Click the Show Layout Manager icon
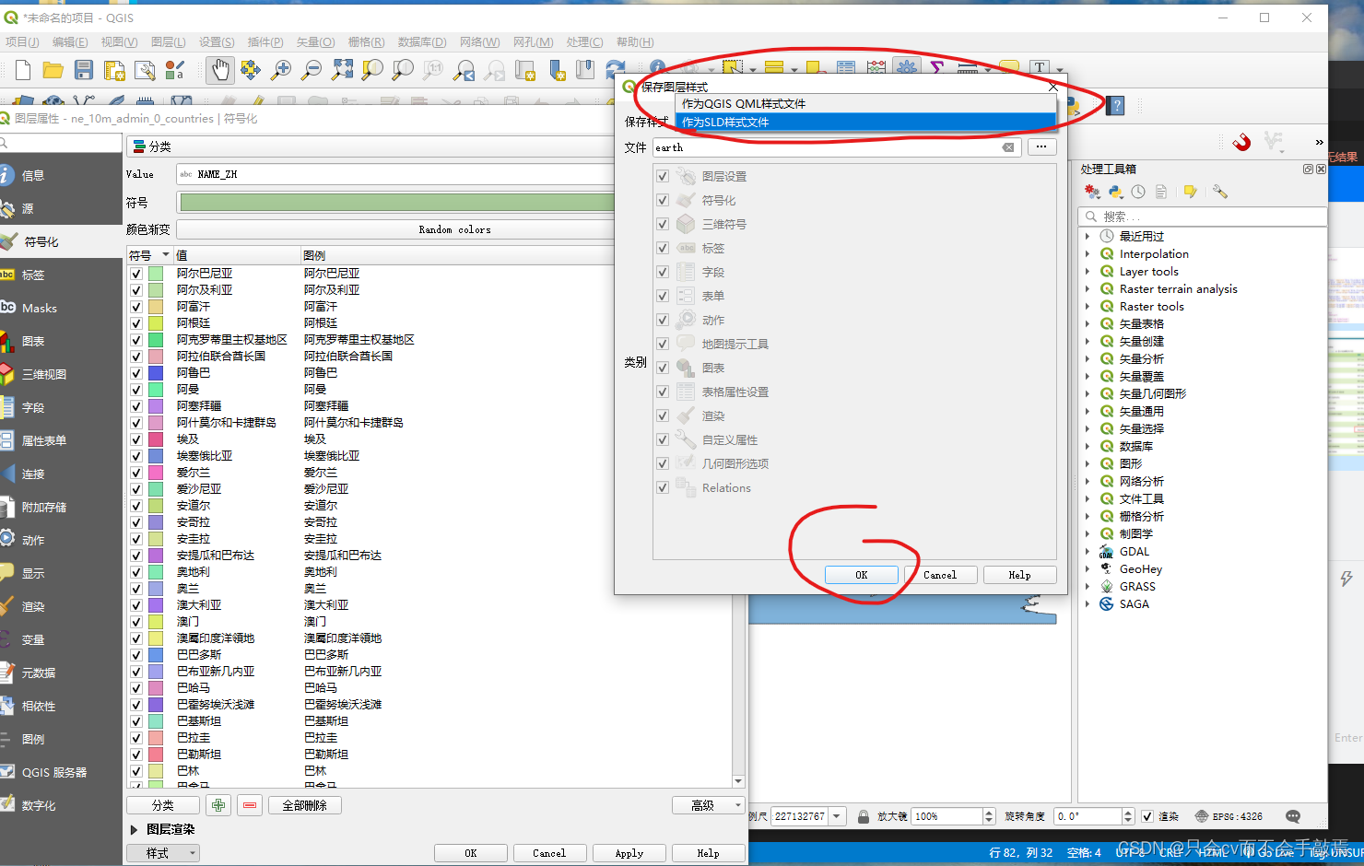Viewport: 1364px width, 866px height. click(x=145, y=70)
